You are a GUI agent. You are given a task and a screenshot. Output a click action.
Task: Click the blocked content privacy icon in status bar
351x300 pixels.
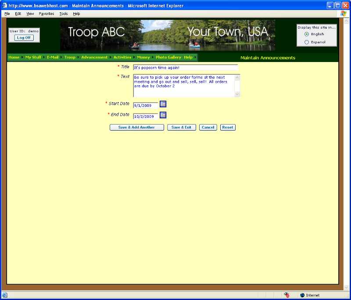coord(287,295)
